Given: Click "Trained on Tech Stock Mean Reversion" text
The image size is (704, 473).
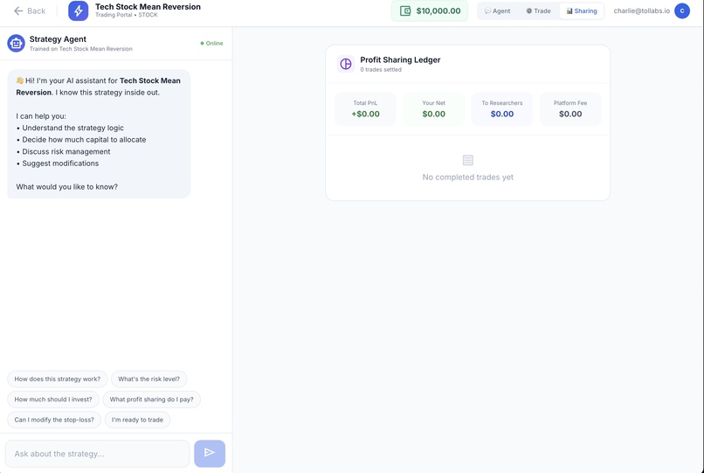Looking at the screenshot, I should point(81,49).
